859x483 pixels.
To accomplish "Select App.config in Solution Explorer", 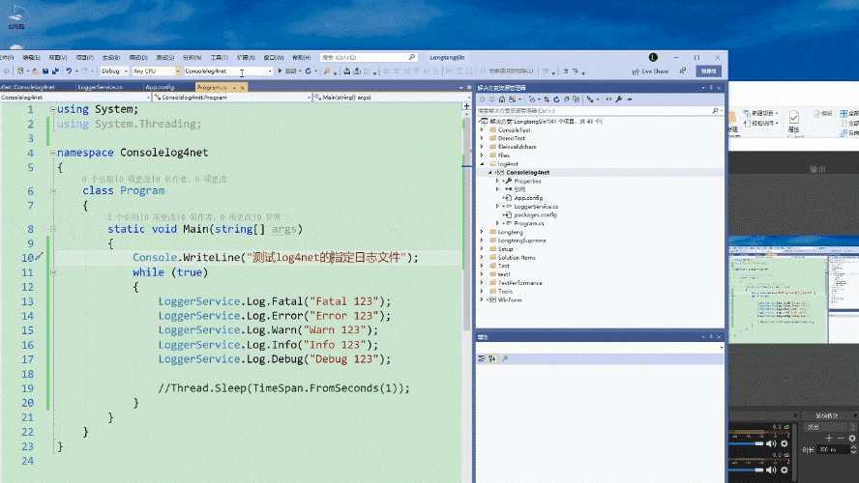I will (x=528, y=198).
